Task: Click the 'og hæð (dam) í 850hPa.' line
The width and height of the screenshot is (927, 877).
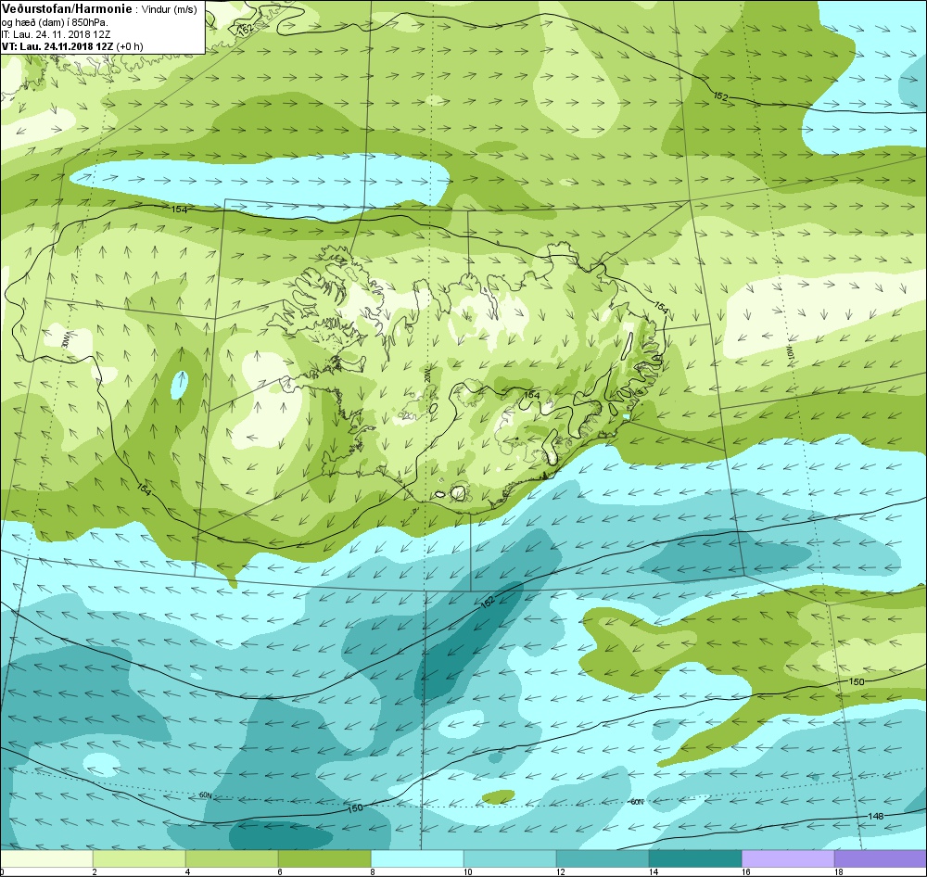Action: (x=55, y=22)
